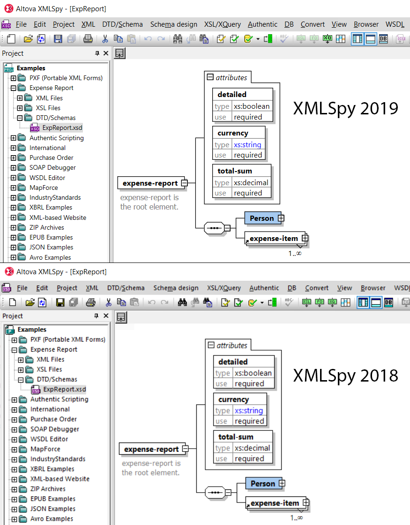Open the validate dropdown arrow in 2019 toolbar
The image size is (410, 525).
pyautogui.click(x=258, y=39)
